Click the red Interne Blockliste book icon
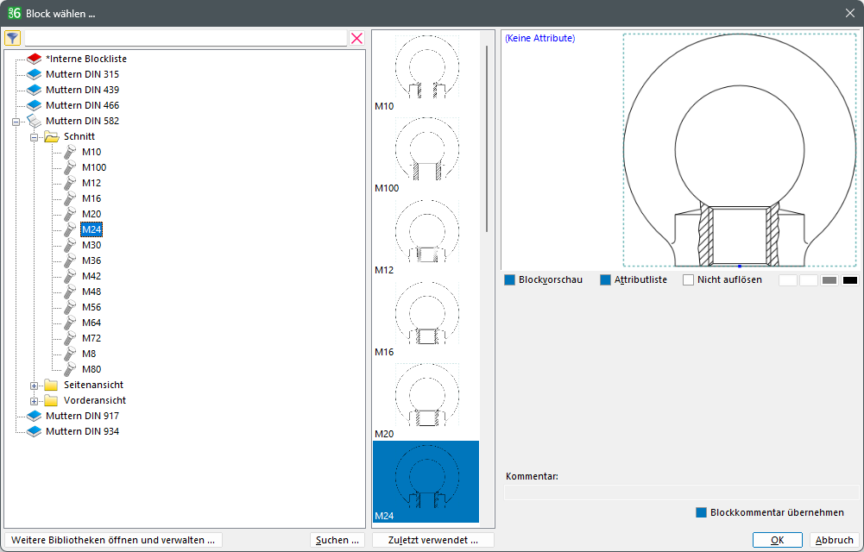Viewport: 864px width, 552px height. 35,59
